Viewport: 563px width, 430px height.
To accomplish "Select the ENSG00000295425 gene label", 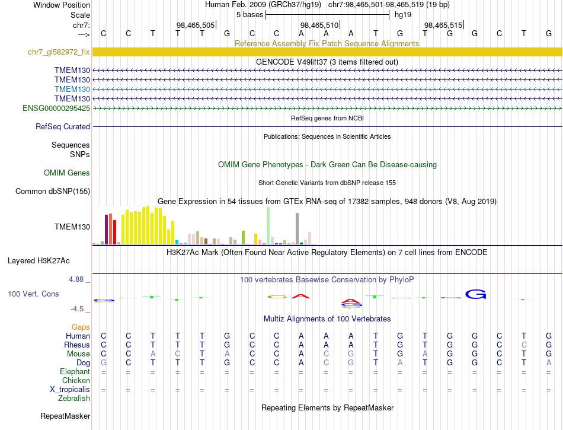I will click(56, 108).
